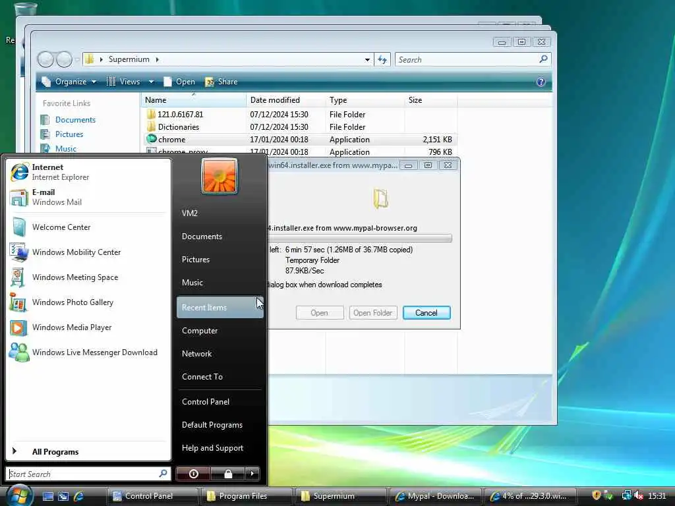
Task: Open Pictures in Start menu
Action: tap(220, 260)
